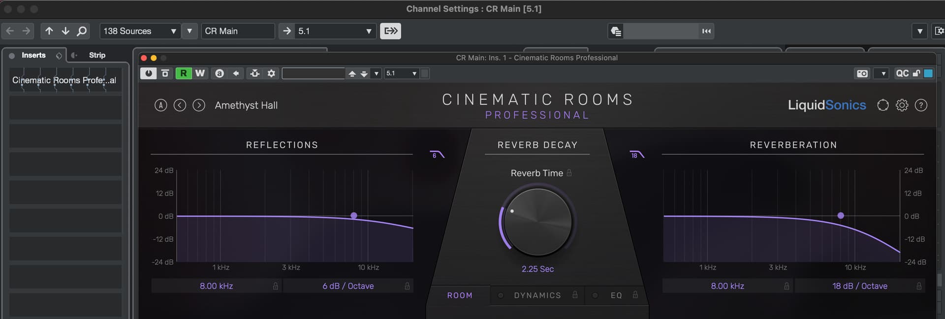Open plugin functions gear in Cubase toolbar
Image resolution: width=945 pixels, height=319 pixels.
271,73
